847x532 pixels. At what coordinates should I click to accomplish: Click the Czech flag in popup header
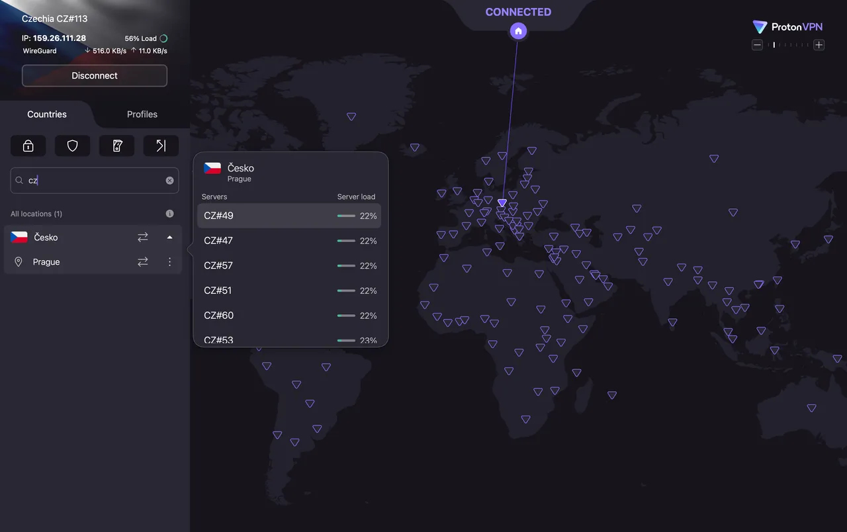[x=212, y=168]
